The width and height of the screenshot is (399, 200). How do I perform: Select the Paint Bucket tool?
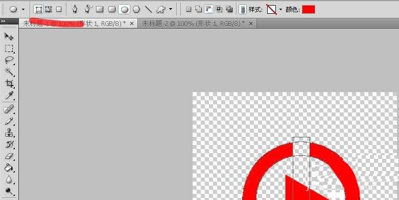(9, 168)
